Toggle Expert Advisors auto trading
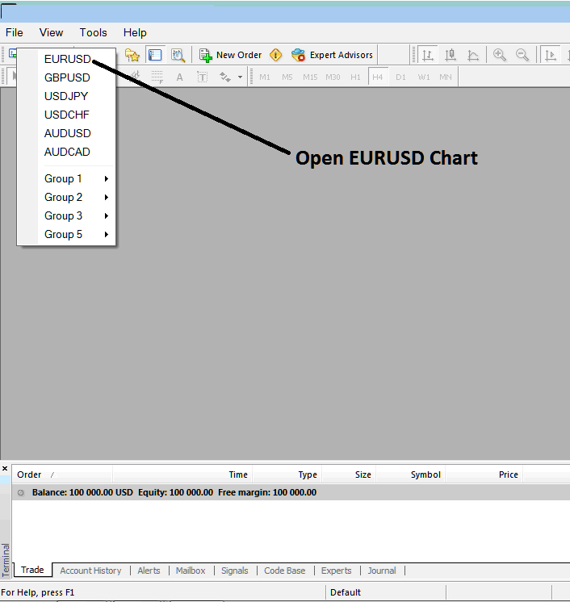 pyautogui.click(x=332, y=55)
